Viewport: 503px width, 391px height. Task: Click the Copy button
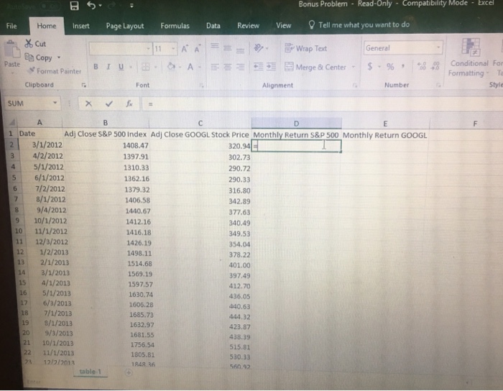point(39,57)
